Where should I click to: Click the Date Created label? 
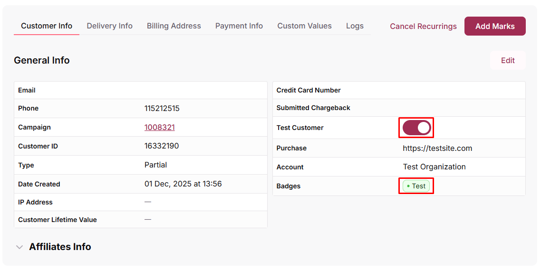coord(39,184)
